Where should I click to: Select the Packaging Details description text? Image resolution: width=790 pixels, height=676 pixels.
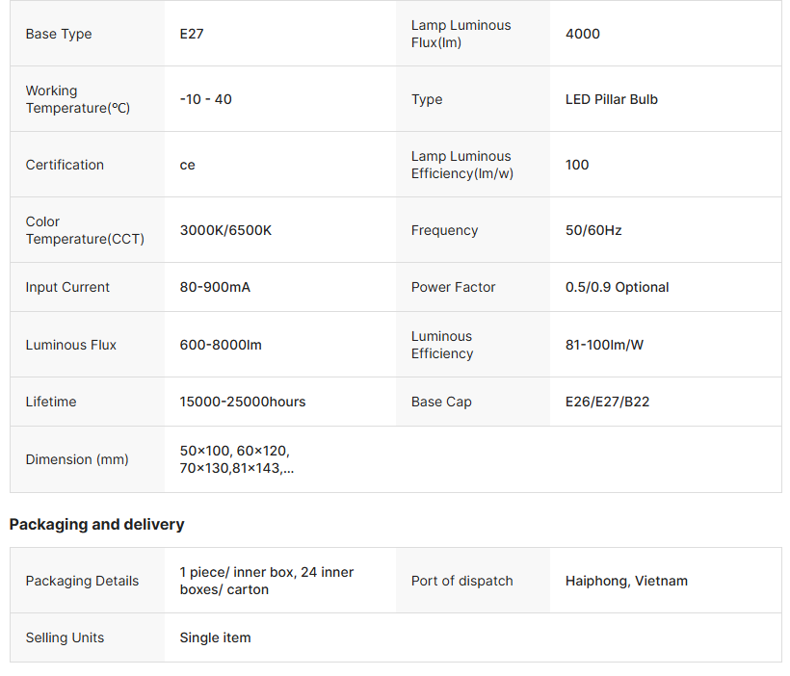(267, 581)
